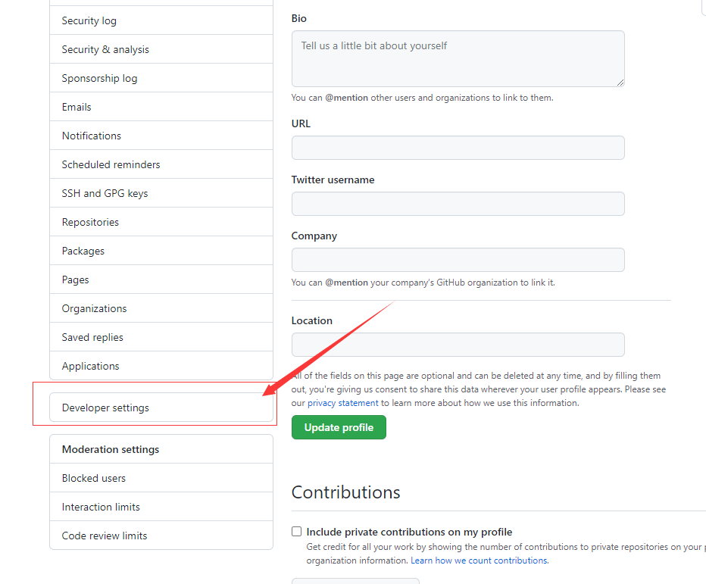Image resolution: width=706 pixels, height=584 pixels.
Task: Open the Emails settings
Action: click(77, 107)
